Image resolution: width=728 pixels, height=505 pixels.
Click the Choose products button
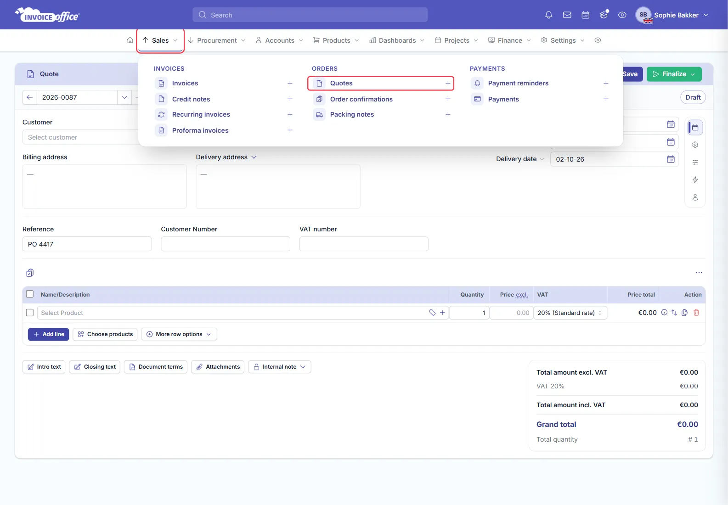point(106,334)
